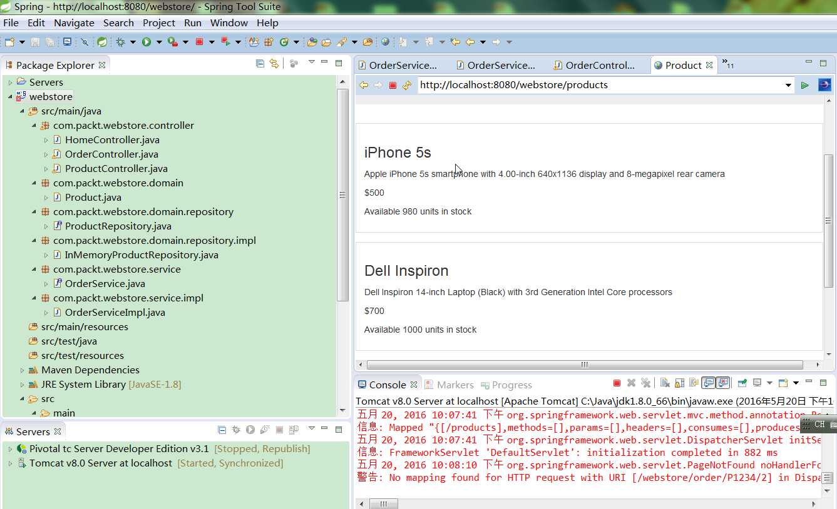
Task: Click the green Run button in main toolbar
Action: pyautogui.click(x=146, y=42)
